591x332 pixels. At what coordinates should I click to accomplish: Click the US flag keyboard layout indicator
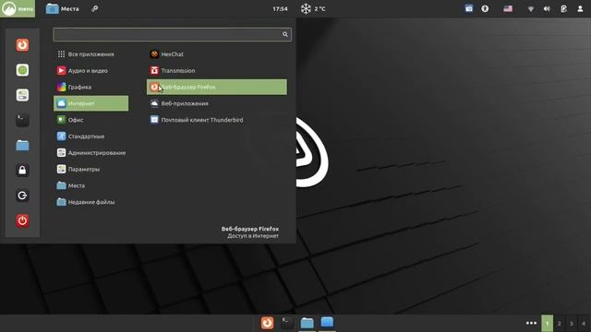click(x=508, y=8)
